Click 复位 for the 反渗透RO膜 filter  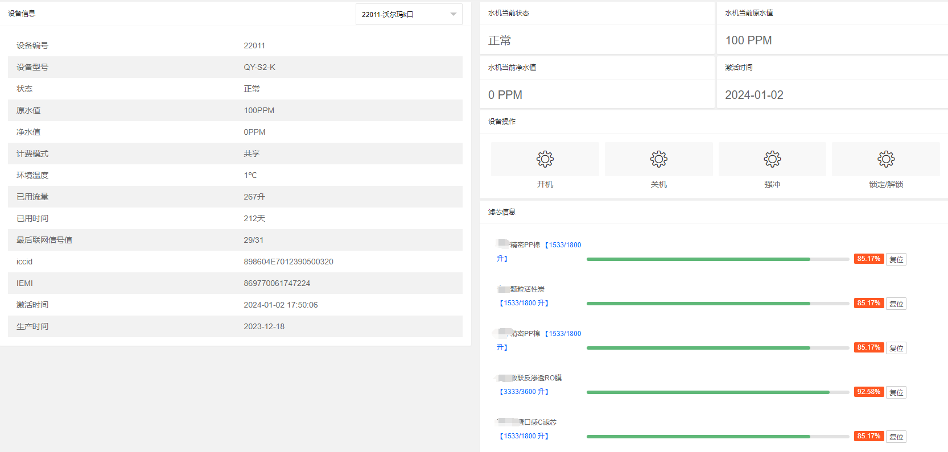(x=896, y=392)
